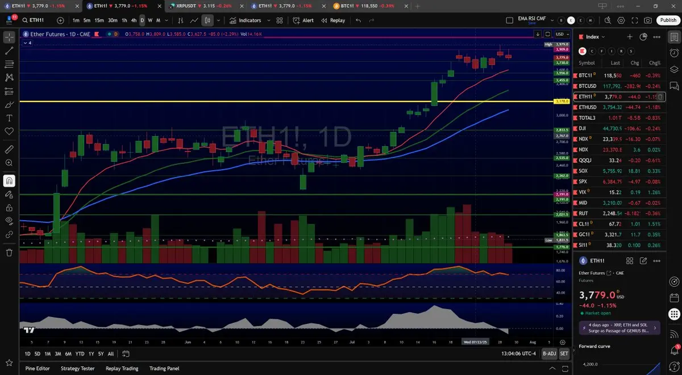Activate the zoom in tool

click(9, 163)
